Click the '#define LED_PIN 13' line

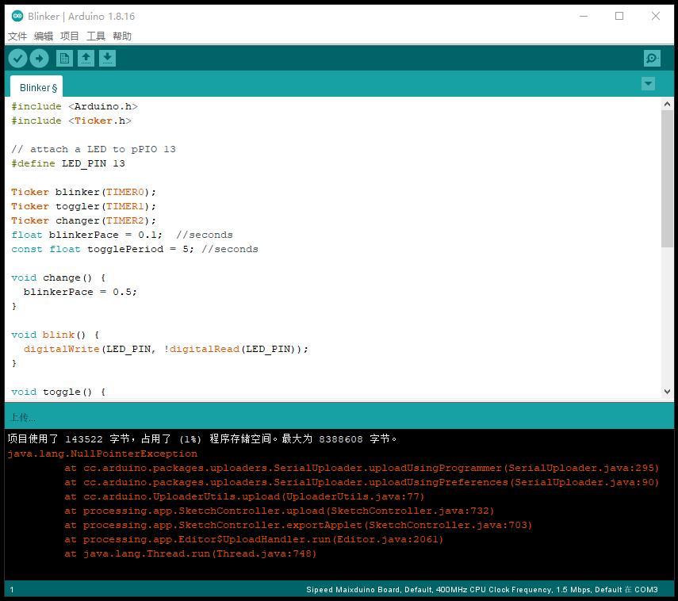coord(68,163)
